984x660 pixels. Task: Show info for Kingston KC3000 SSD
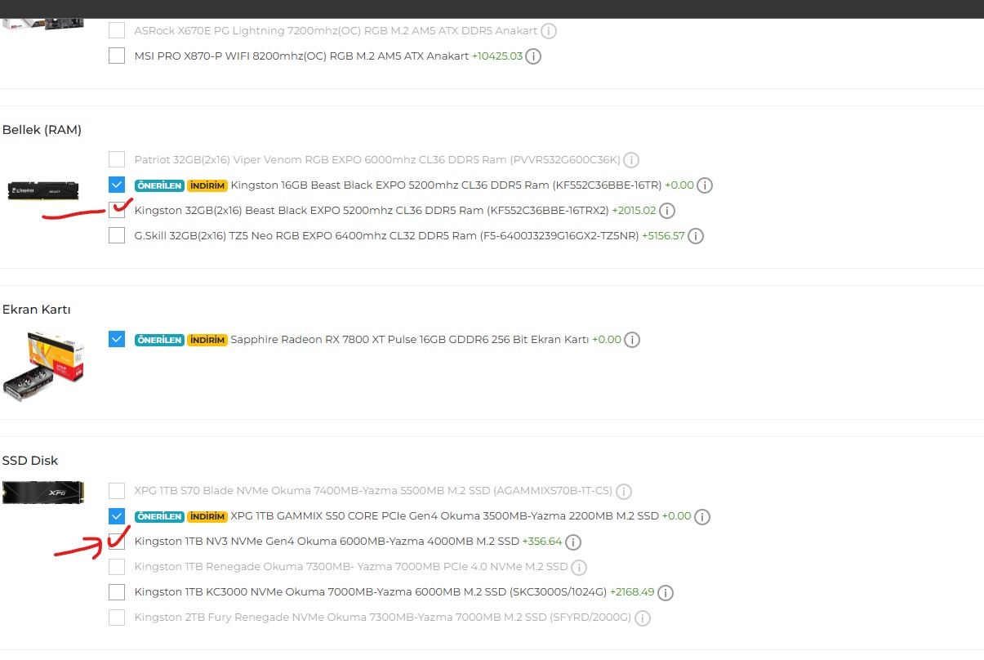coord(666,592)
